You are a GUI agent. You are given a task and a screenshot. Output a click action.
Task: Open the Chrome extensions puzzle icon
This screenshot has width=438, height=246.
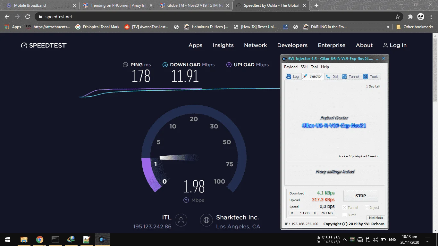click(410, 17)
